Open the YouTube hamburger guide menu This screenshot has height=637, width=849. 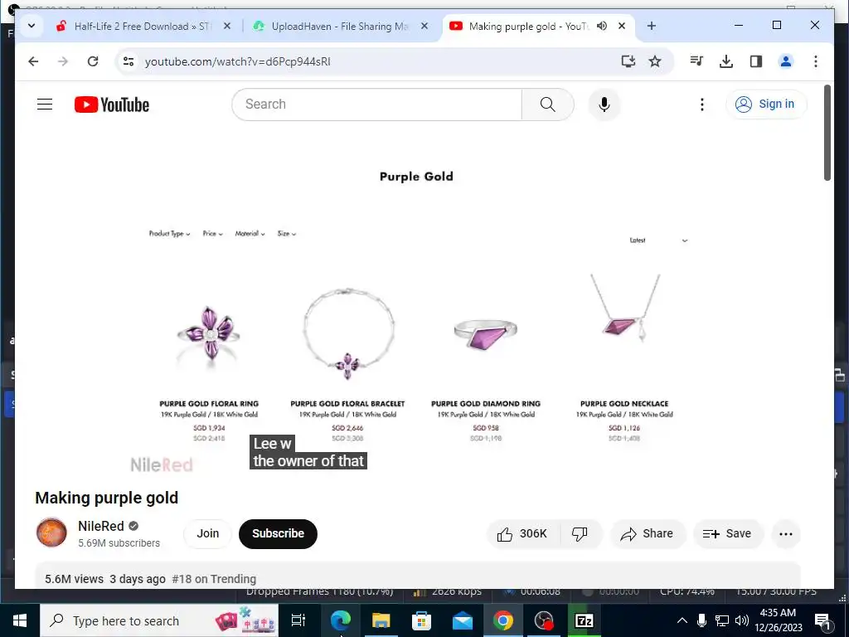pyautogui.click(x=45, y=104)
